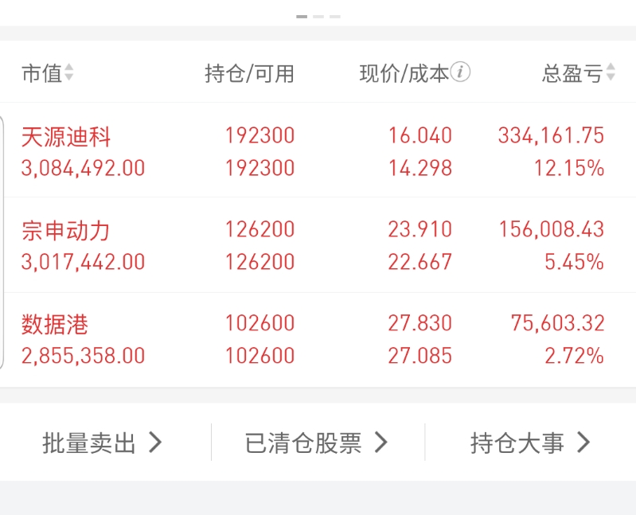Image resolution: width=636 pixels, height=515 pixels.
Task: Click the 持仓/可用 column header
Action: [x=249, y=74]
